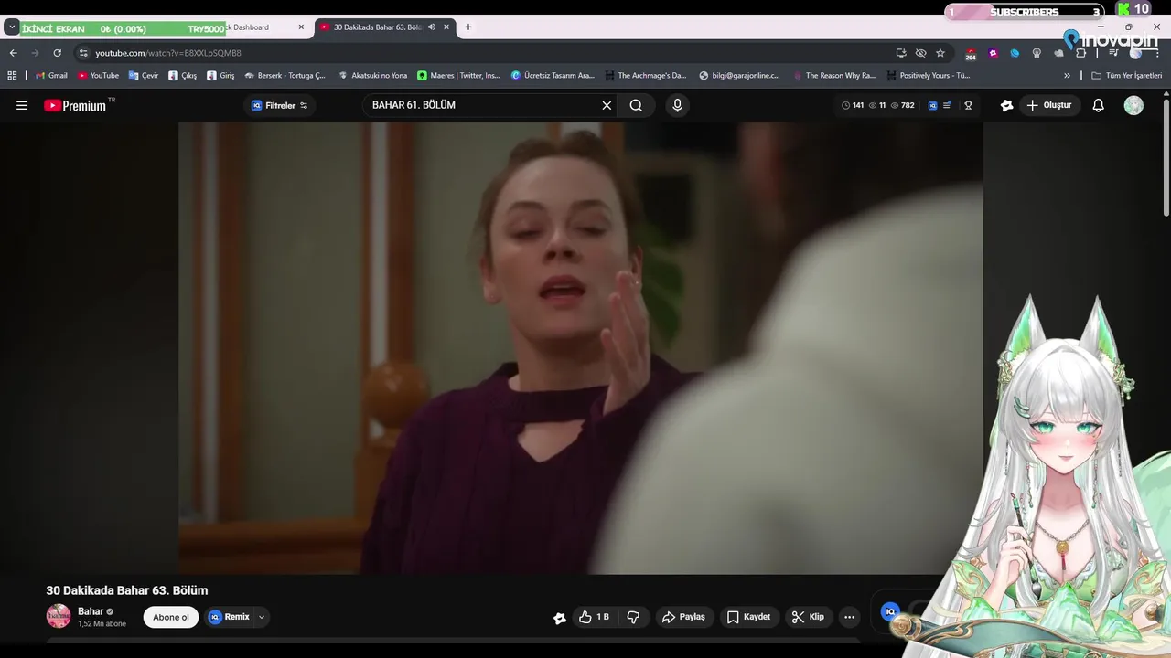Open a new browser tab
The width and height of the screenshot is (1171, 658).
click(x=468, y=27)
